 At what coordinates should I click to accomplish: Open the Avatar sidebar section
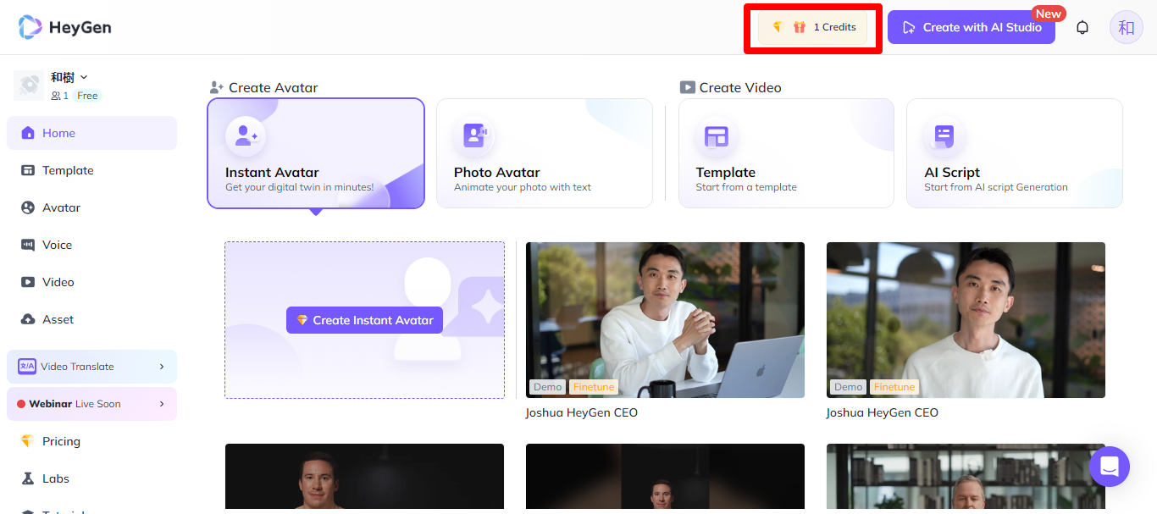[62, 207]
